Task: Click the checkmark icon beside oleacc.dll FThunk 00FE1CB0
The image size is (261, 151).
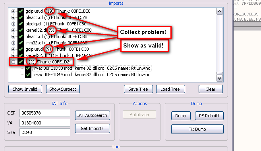Action: (x=21, y=36)
